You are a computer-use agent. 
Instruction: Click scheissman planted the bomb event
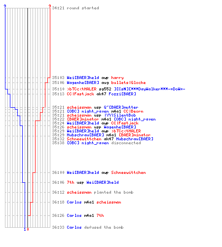coord(100,192)
